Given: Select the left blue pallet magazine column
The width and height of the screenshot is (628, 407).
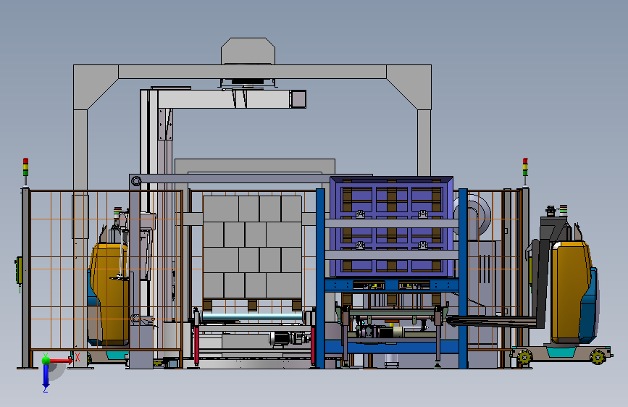Looking at the screenshot, I should click(320, 278).
